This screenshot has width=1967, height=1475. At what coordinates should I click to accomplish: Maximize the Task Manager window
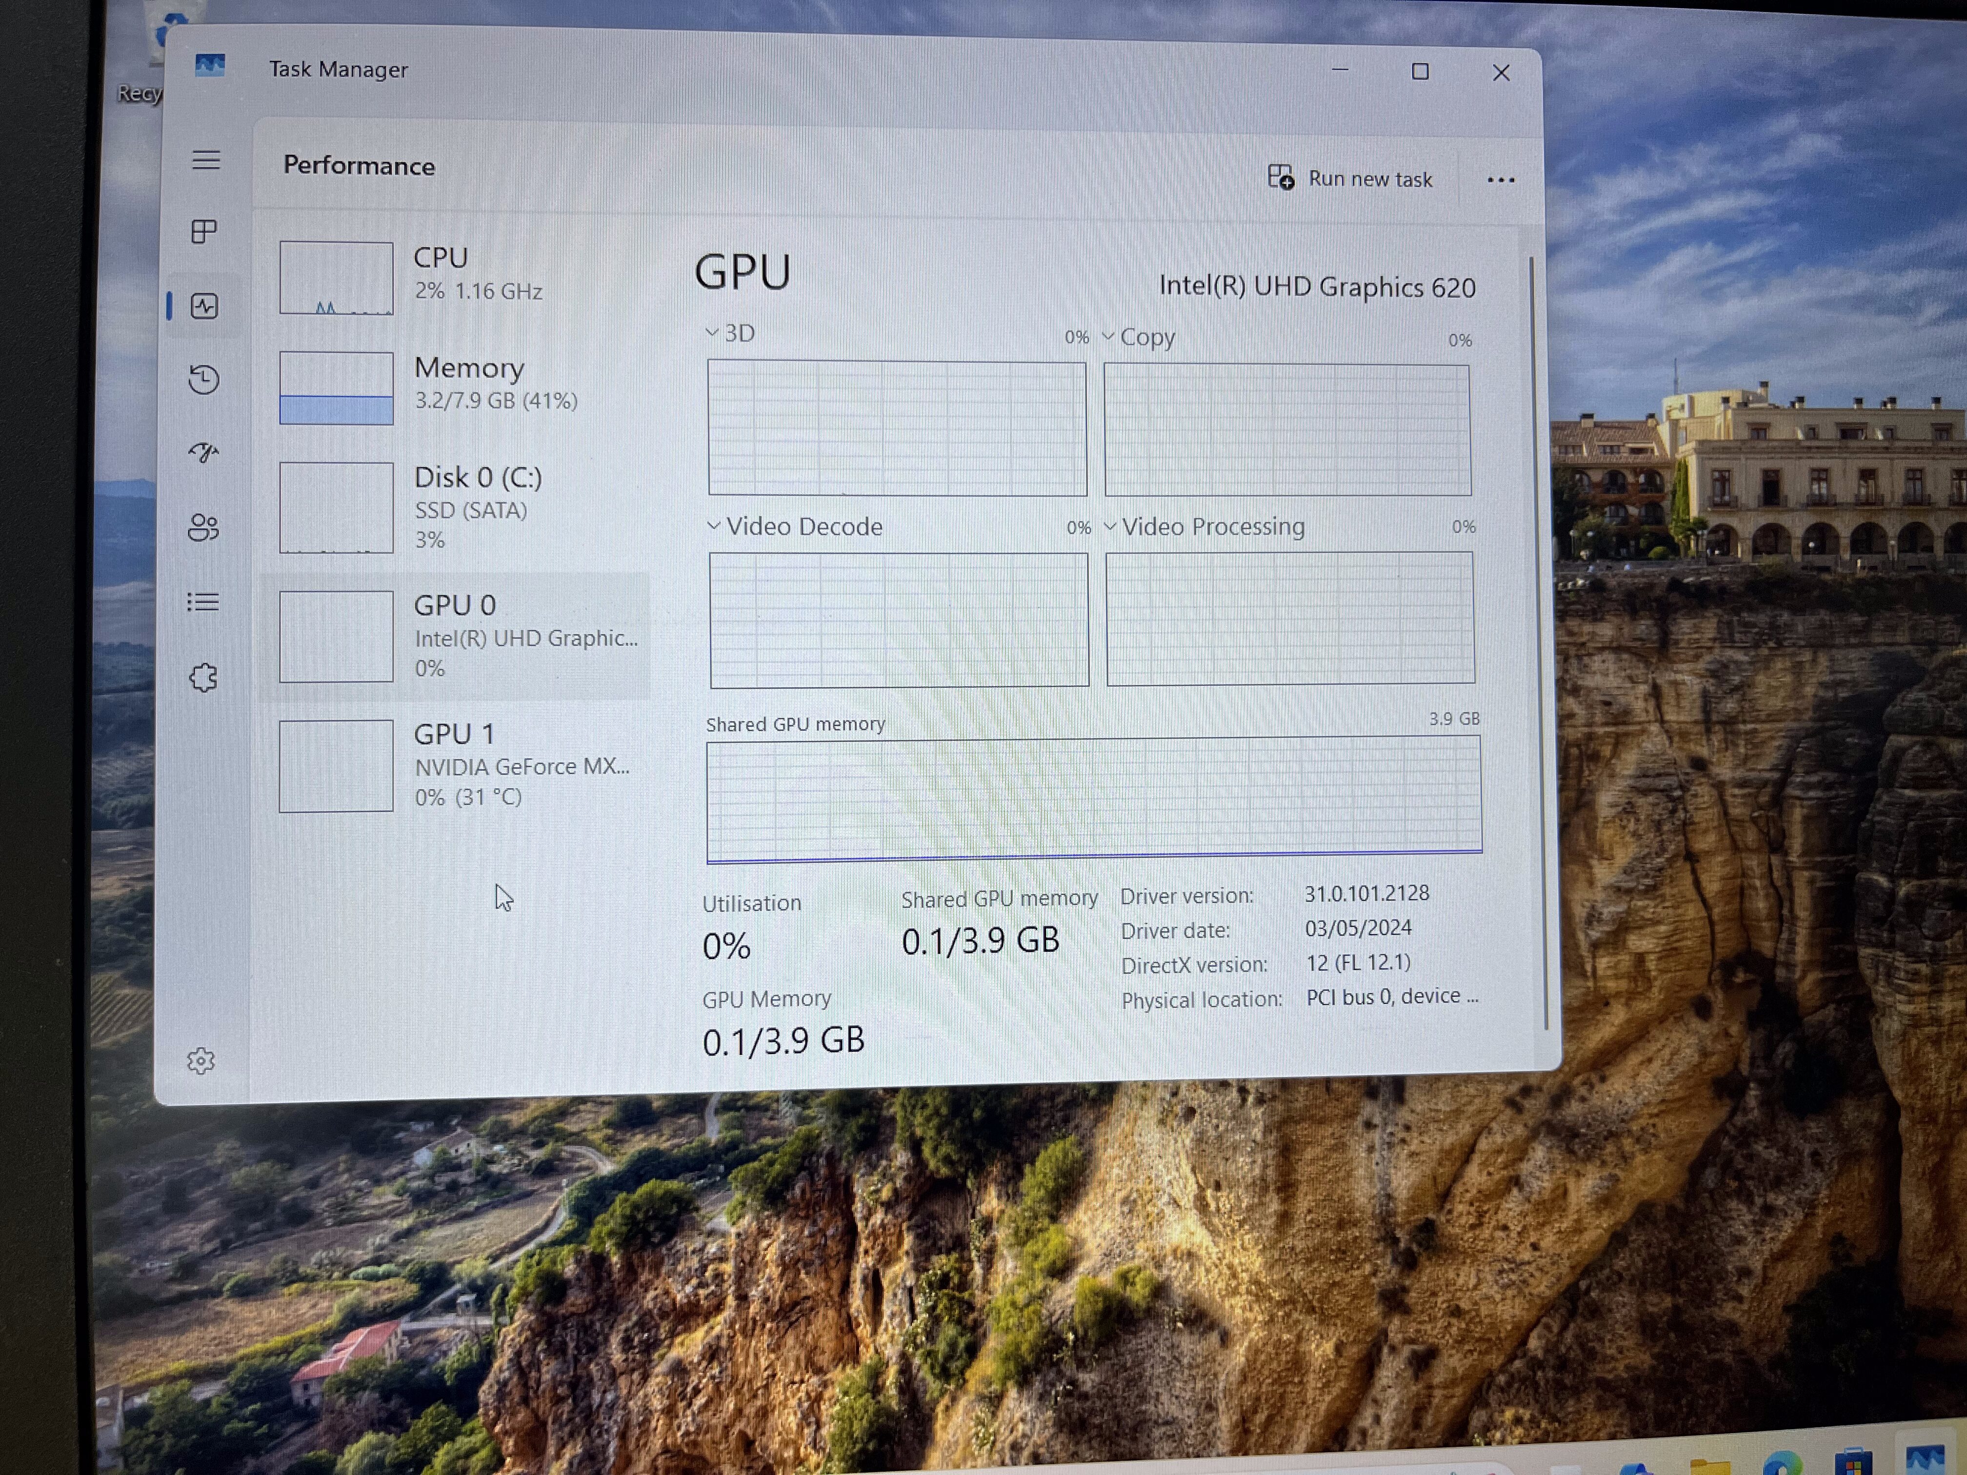[x=1420, y=71]
